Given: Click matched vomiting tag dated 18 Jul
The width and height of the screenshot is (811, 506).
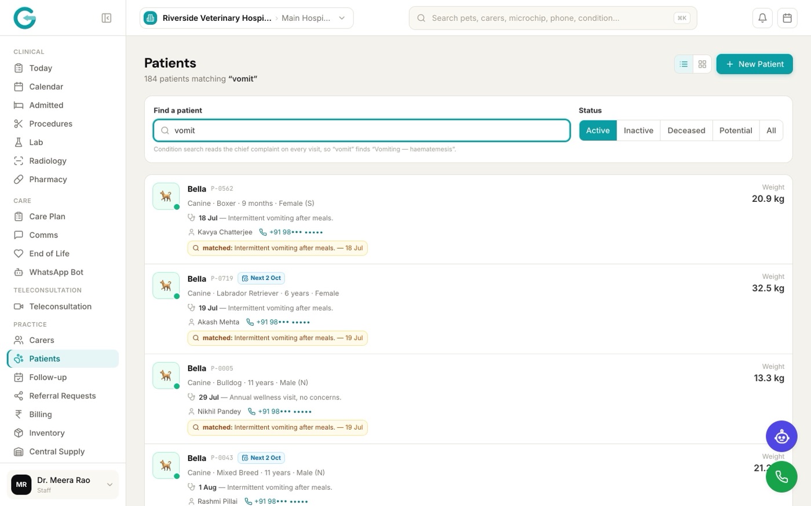Looking at the screenshot, I should (x=277, y=248).
